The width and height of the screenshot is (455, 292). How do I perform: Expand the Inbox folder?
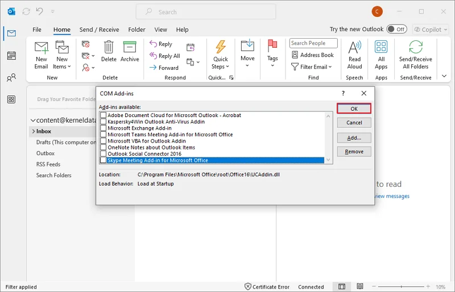(x=34, y=131)
